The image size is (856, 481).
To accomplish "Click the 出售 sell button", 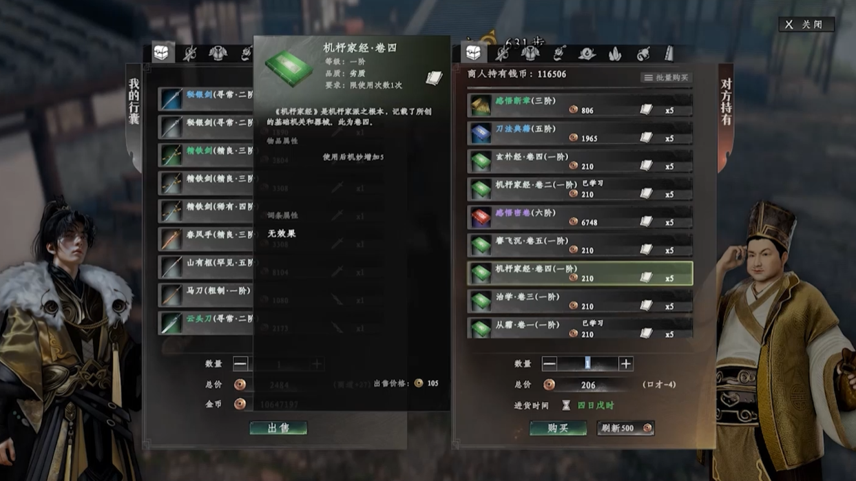I will pos(278,428).
